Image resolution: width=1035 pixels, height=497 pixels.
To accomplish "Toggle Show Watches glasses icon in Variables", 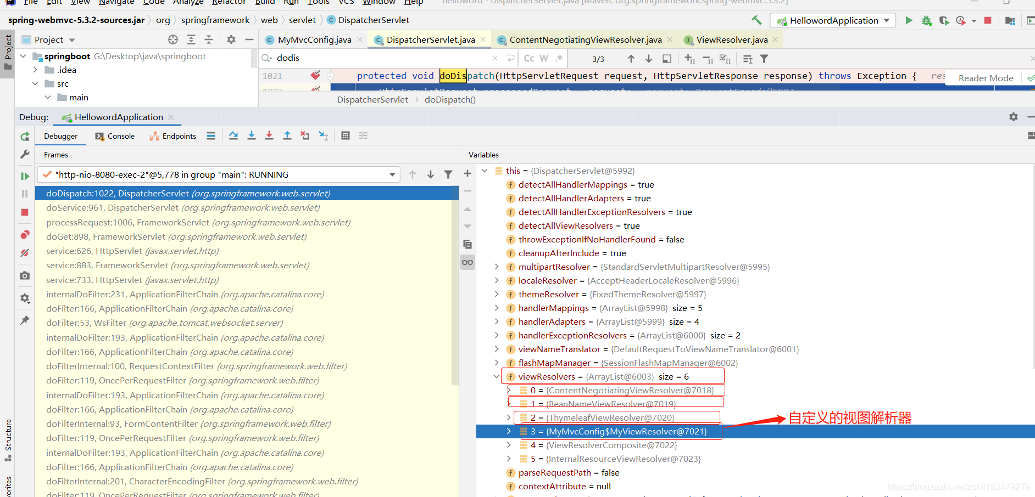I will coord(468,262).
